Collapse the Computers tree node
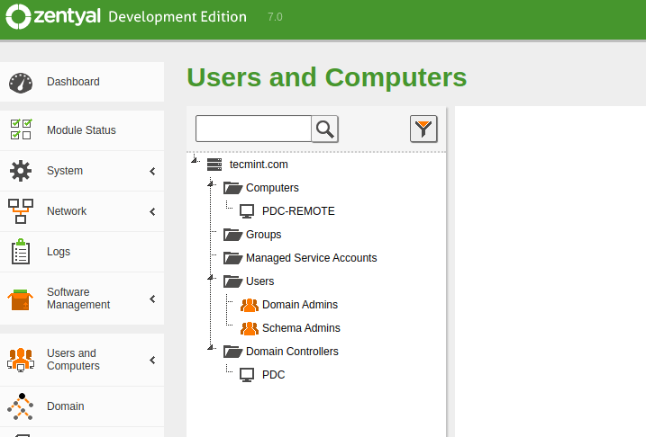646x437 pixels. (211, 183)
